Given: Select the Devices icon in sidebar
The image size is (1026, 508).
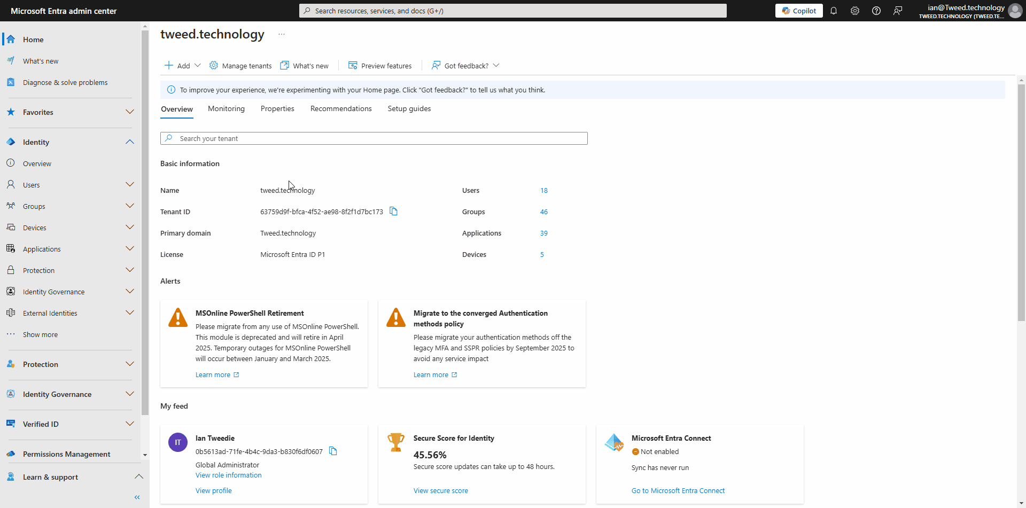Looking at the screenshot, I should pos(11,227).
